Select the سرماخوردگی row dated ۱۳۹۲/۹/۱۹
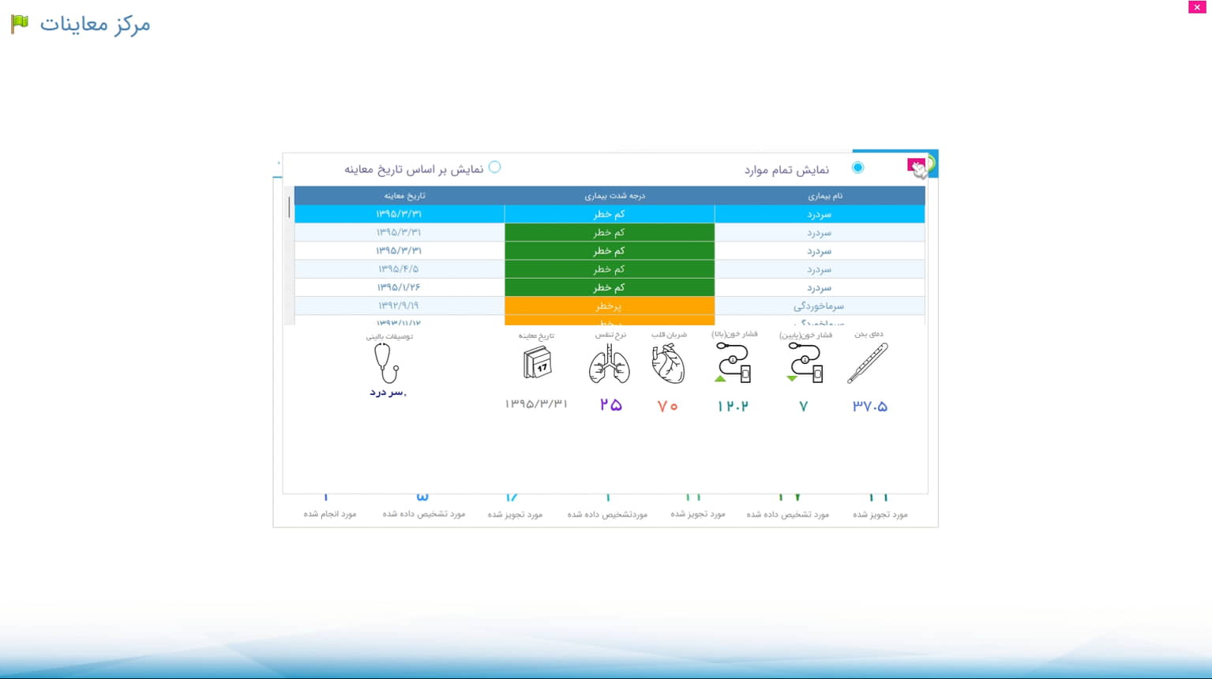This screenshot has height=679, width=1212. pos(820,306)
